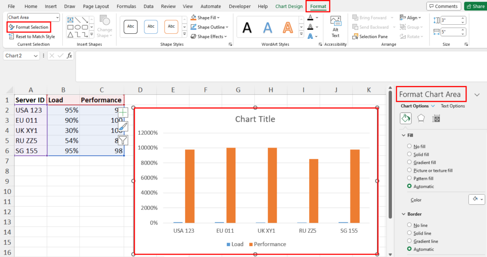Select the Gradient fill radio button
The image size is (487, 257).
click(x=409, y=162)
